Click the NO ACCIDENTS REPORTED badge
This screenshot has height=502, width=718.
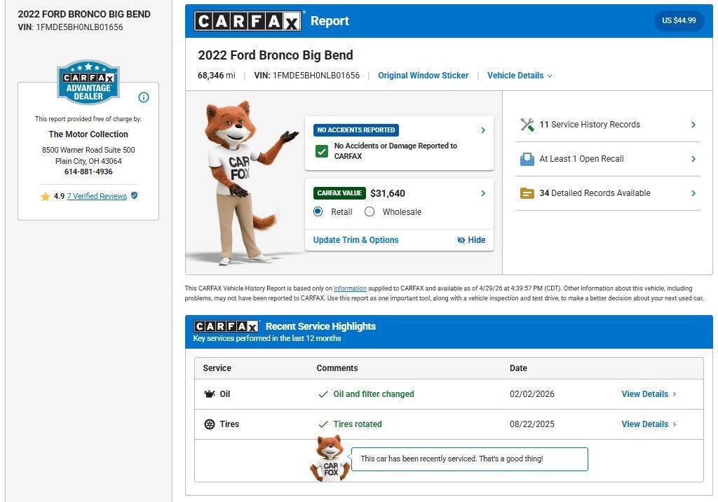355,130
